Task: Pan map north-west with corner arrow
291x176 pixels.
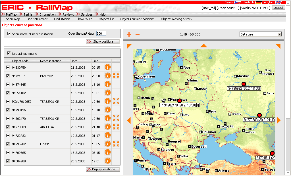Action: pos(129,46)
